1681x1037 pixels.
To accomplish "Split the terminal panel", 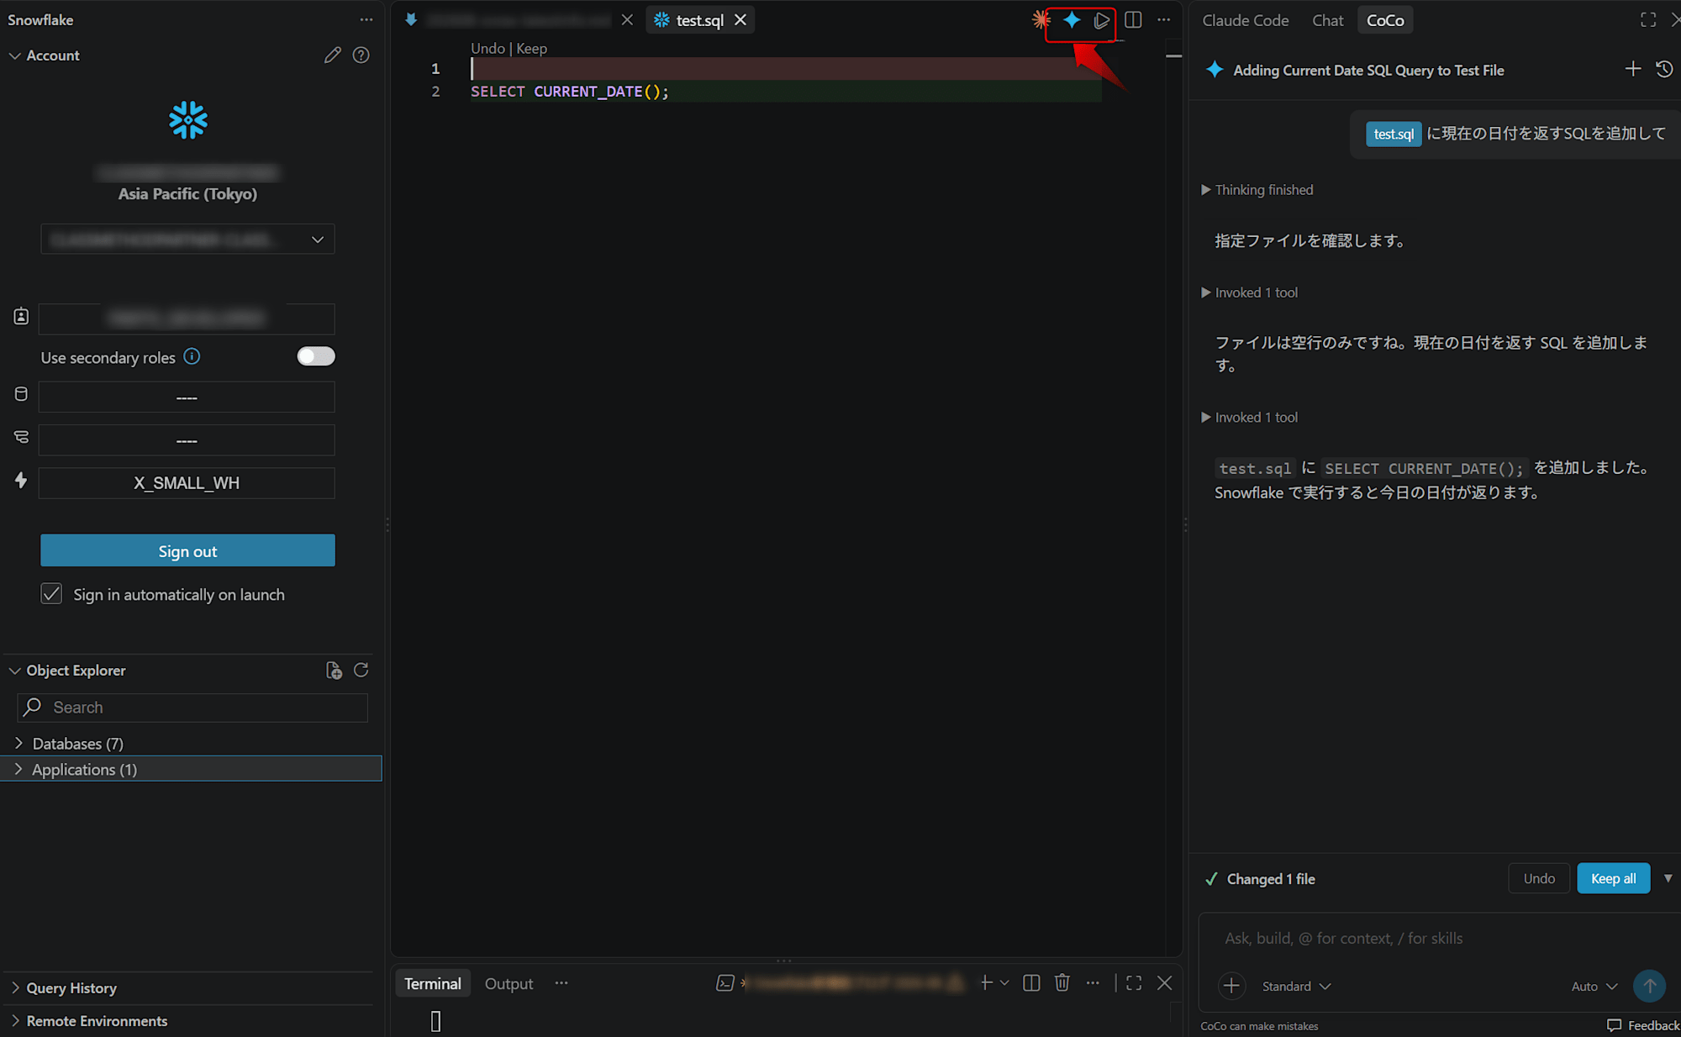I will [1031, 982].
